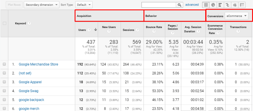Screen dimensions: 253x111
Task: Check the Google Merchandise Store row
Action: [4, 64]
